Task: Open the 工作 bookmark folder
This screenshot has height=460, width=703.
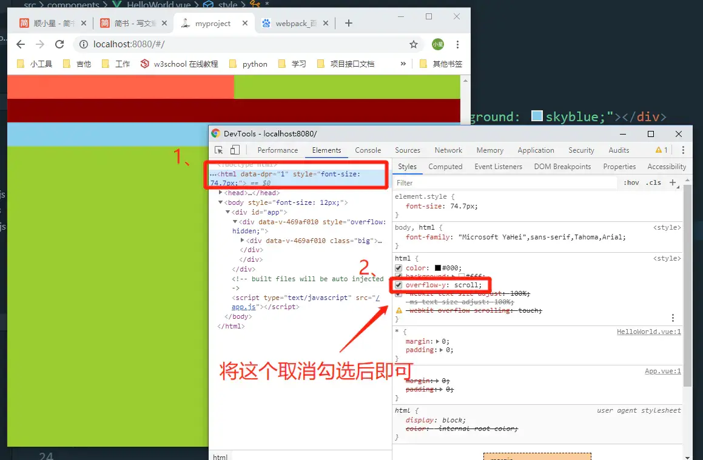Action: (x=116, y=64)
